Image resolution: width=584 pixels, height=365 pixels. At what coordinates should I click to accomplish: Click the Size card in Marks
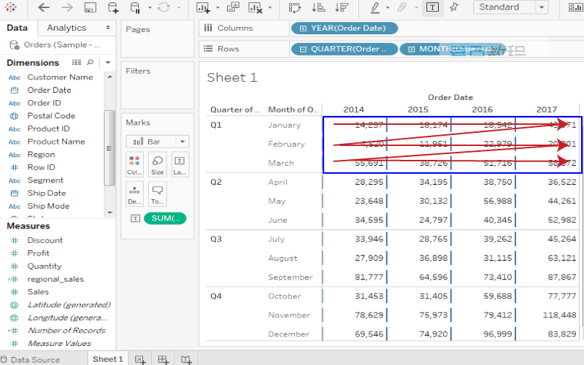click(157, 164)
